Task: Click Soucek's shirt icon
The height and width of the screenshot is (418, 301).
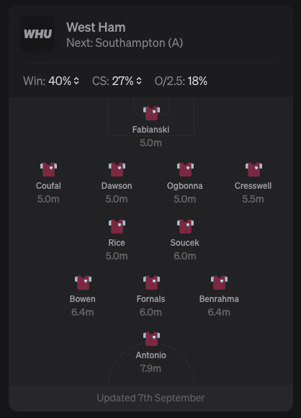Action: coord(185,226)
